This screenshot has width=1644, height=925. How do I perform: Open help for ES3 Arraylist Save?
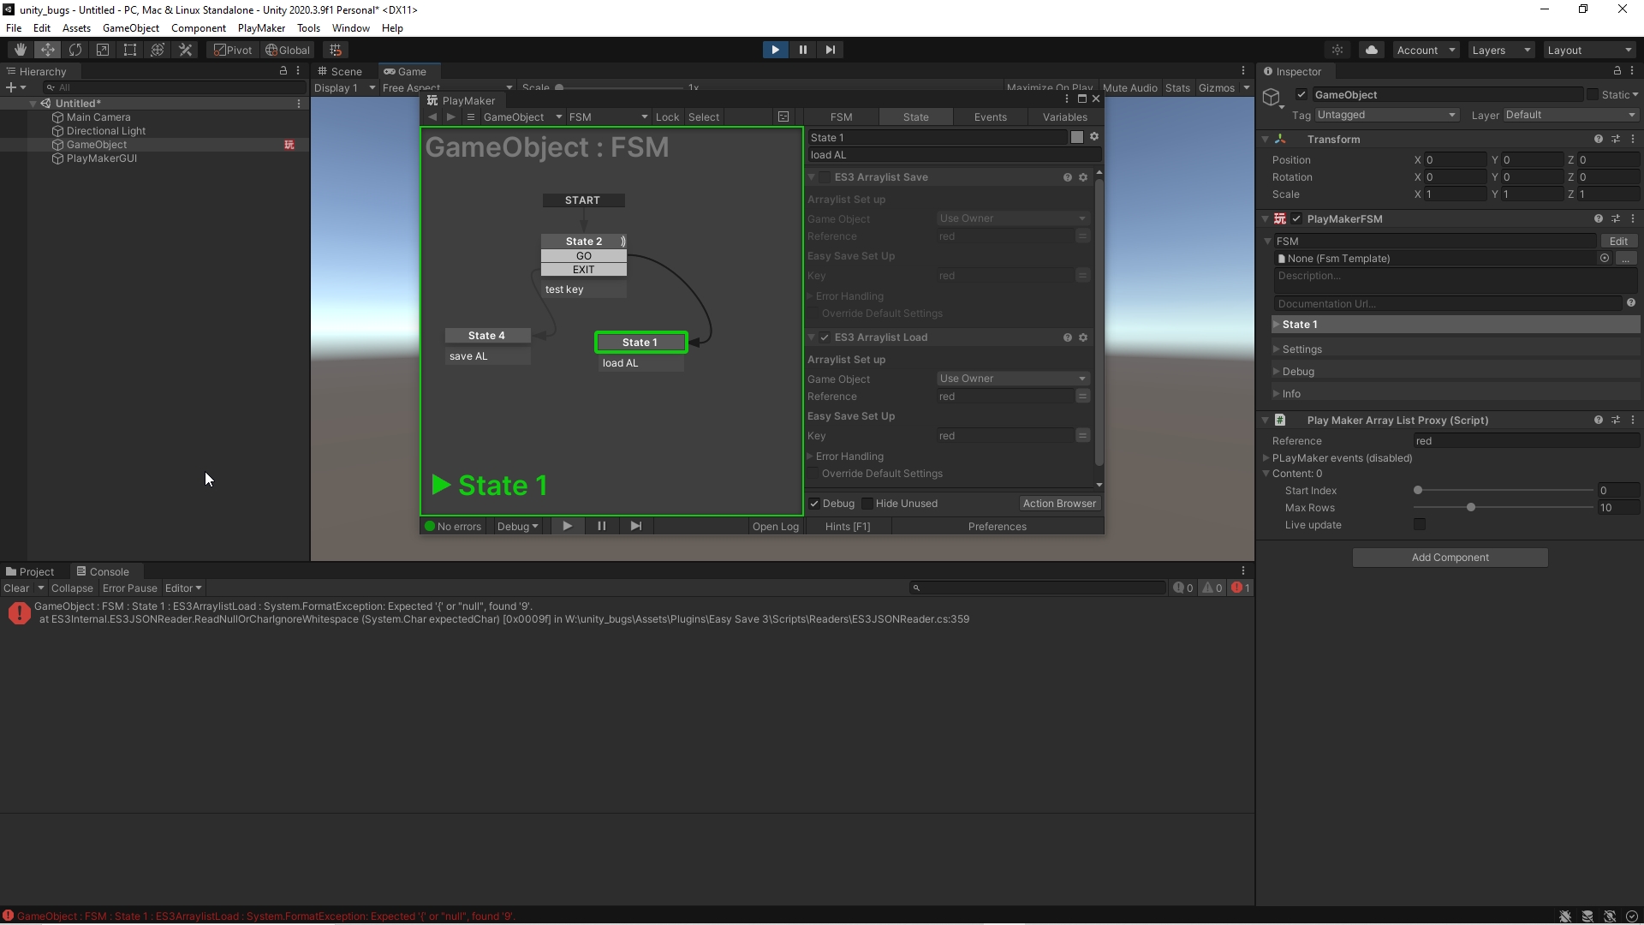[x=1068, y=177]
